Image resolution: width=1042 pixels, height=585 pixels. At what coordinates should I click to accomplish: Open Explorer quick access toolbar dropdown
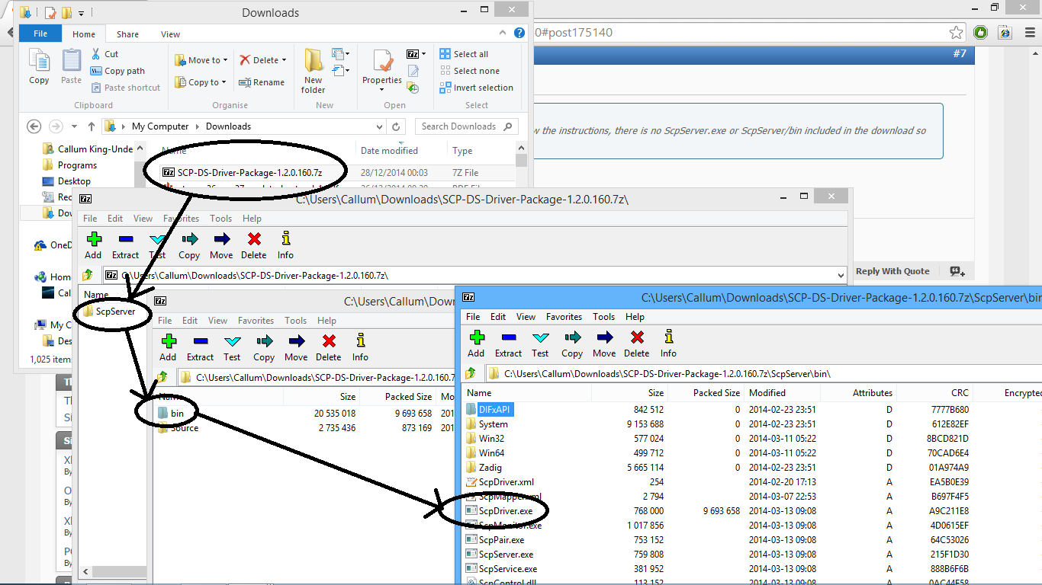point(80,13)
